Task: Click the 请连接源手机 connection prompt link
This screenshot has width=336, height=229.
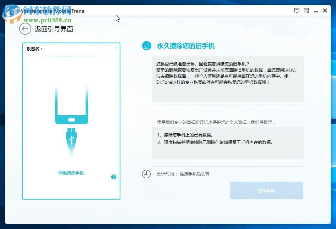Action: point(71,173)
